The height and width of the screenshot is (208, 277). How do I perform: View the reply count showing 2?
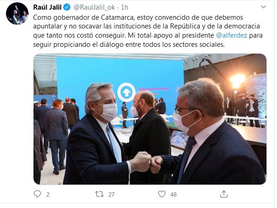(48, 194)
